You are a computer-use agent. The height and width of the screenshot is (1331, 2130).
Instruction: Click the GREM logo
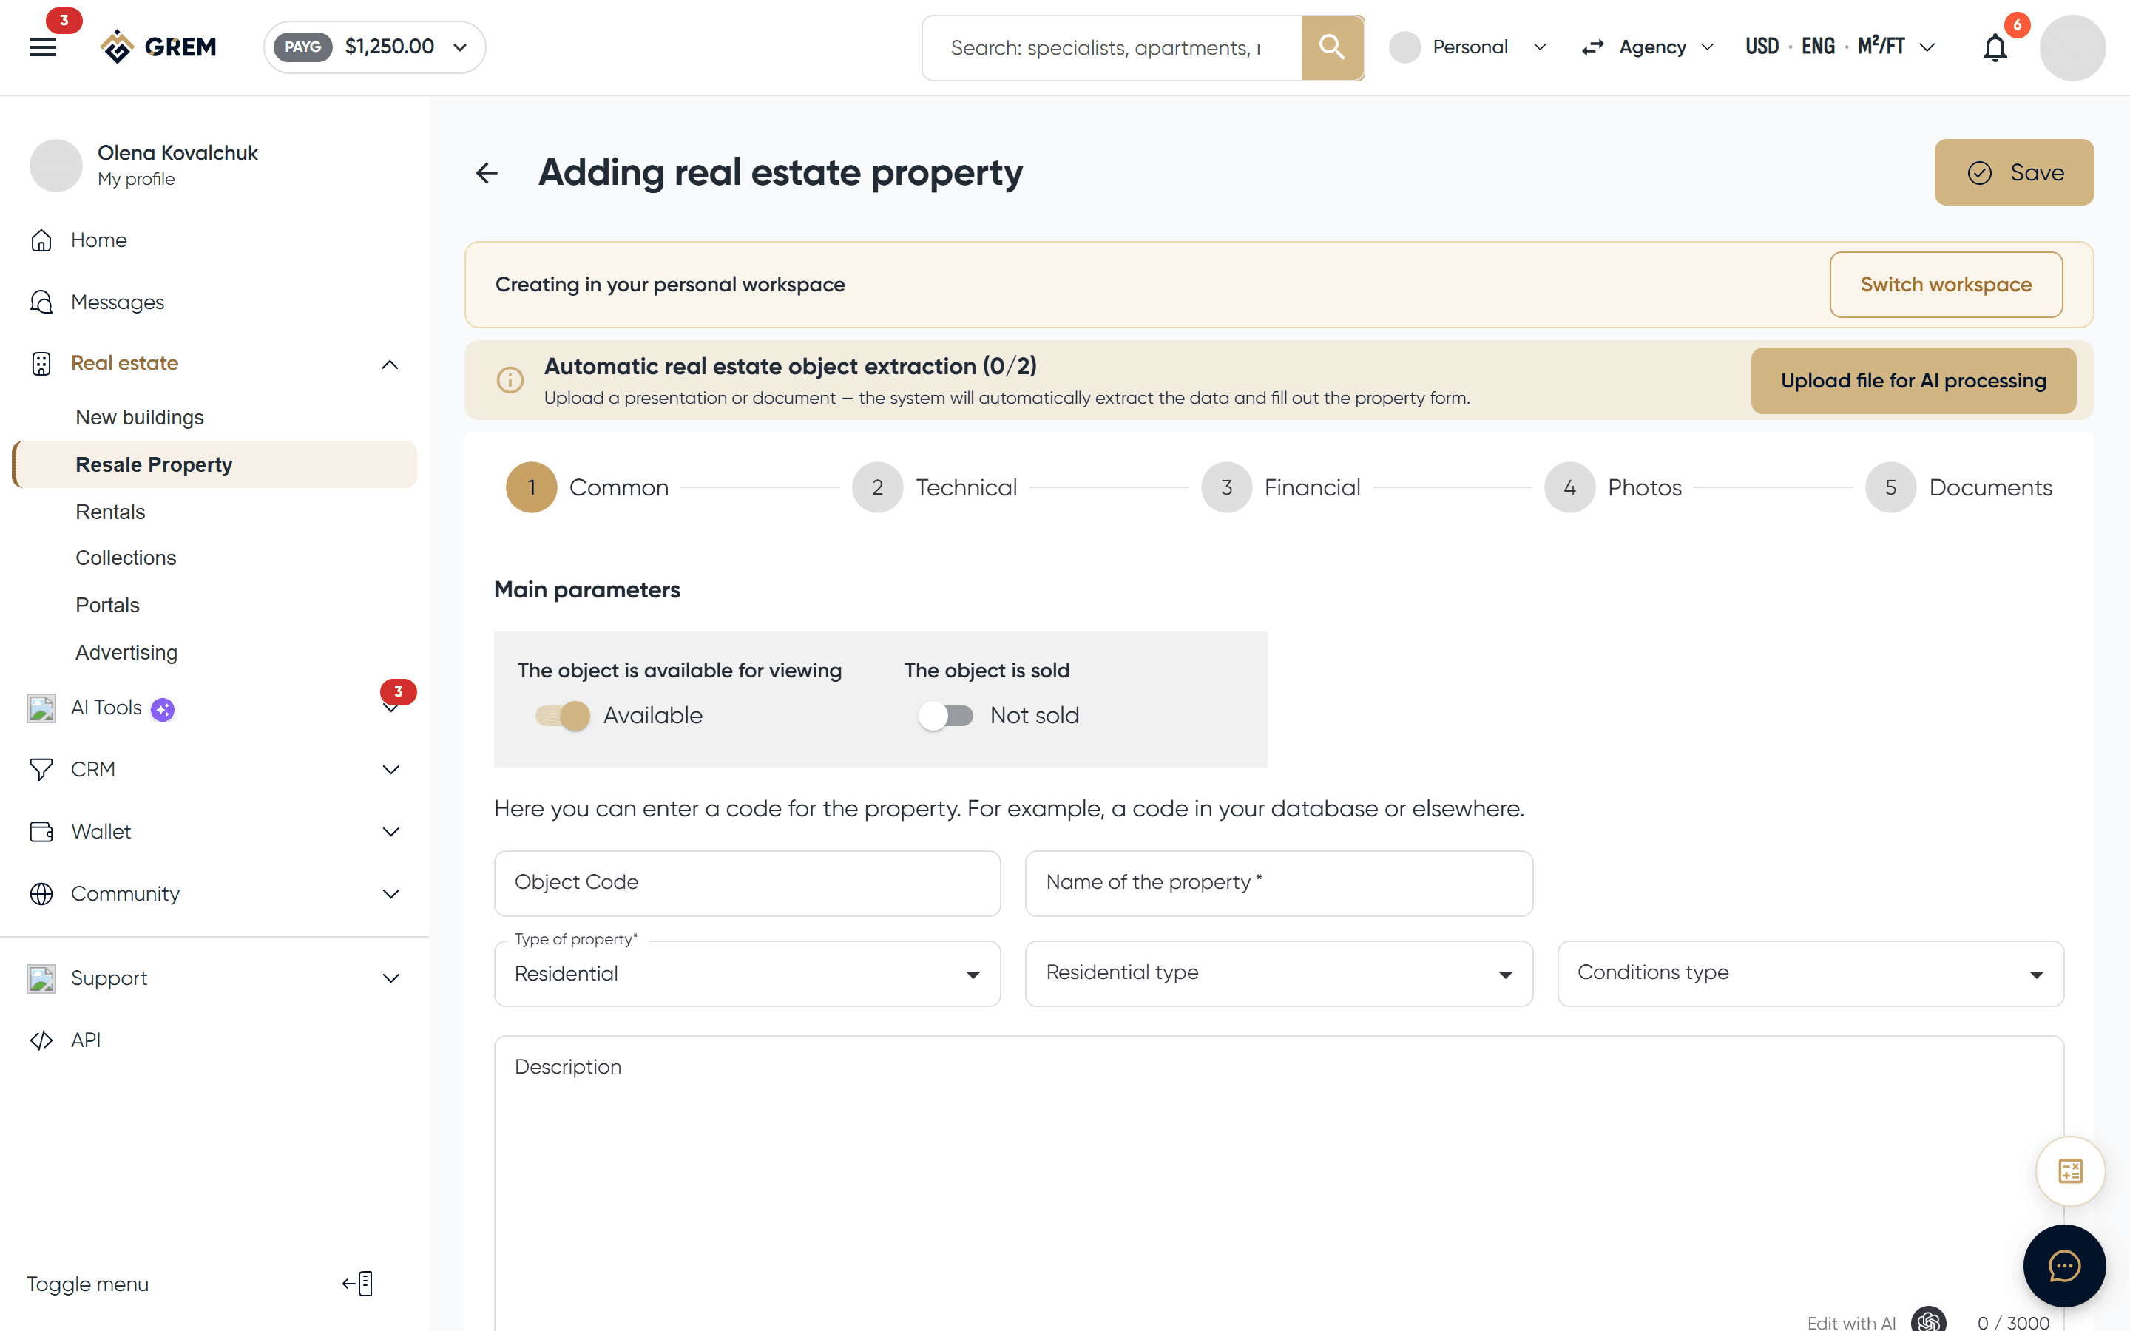(158, 47)
